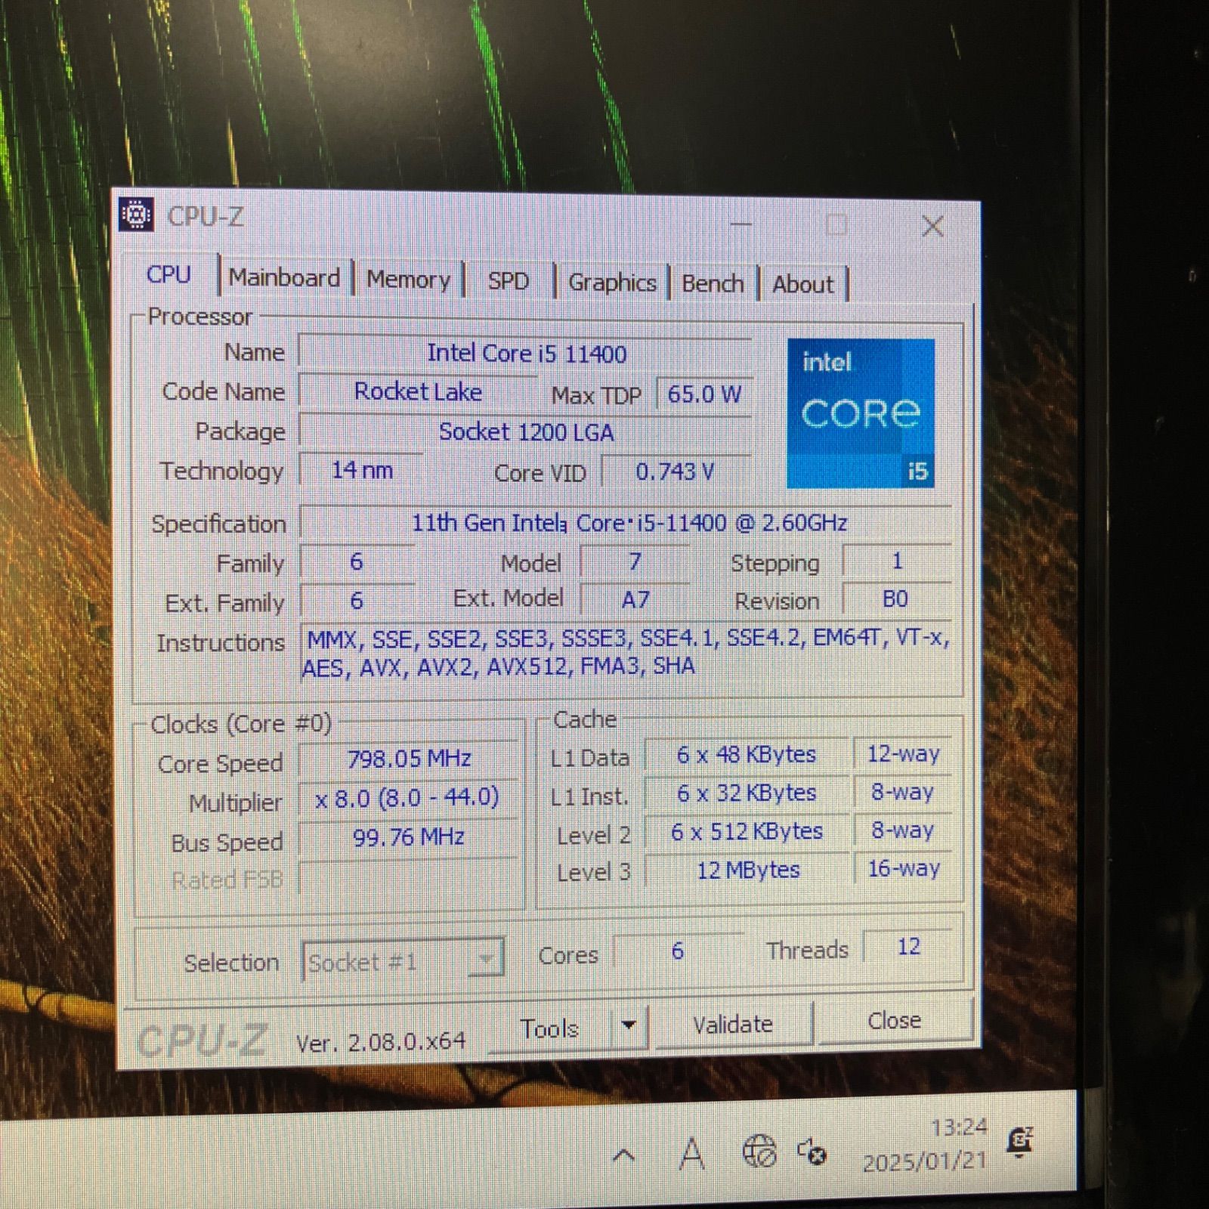Go to the Bench tab
Screen dimensions: 1209x1209
click(713, 283)
